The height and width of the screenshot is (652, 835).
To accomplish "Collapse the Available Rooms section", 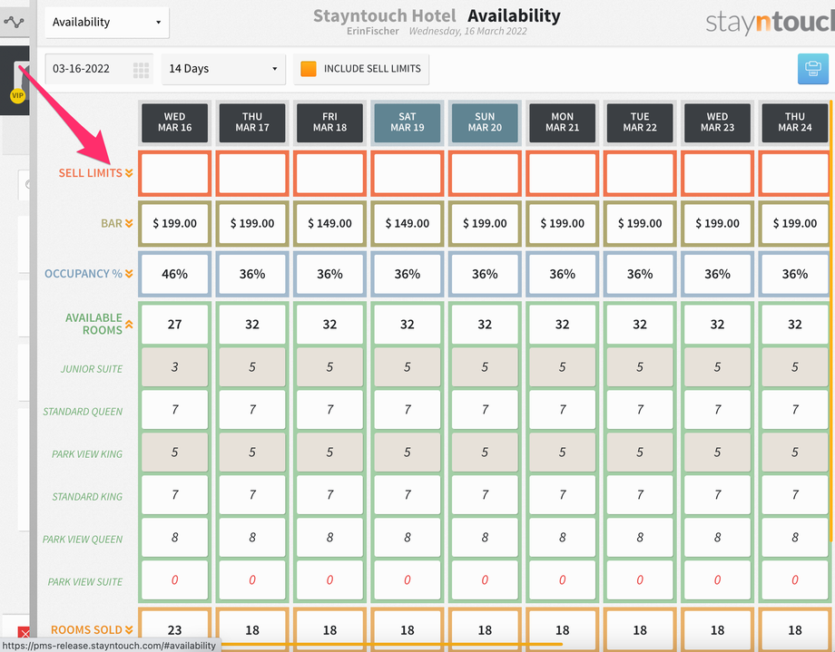I will (x=129, y=324).
